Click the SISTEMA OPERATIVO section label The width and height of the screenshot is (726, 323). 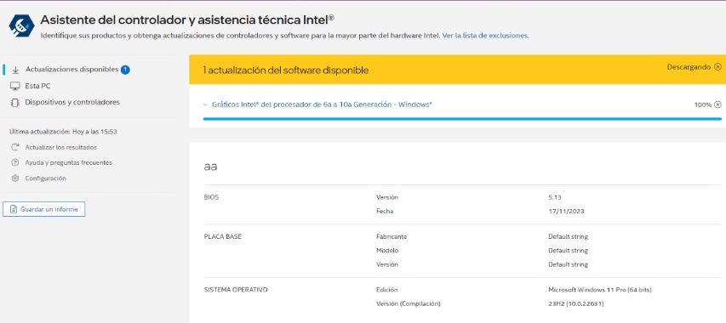[236, 290]
